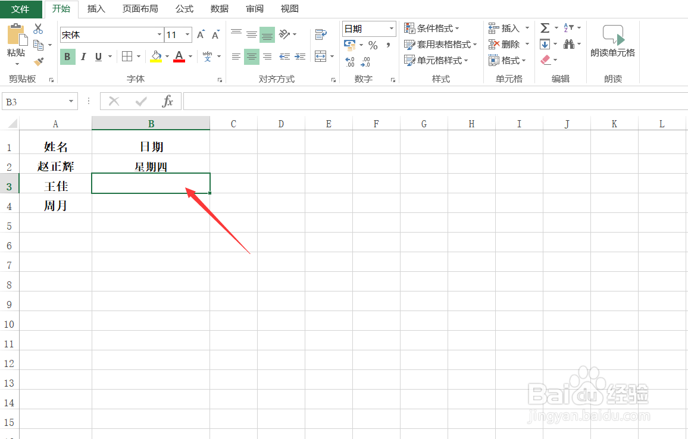The height and width of the screenshot is (439, 688).
Task: Toggle Wrap Text button
Action: [321, 35]
